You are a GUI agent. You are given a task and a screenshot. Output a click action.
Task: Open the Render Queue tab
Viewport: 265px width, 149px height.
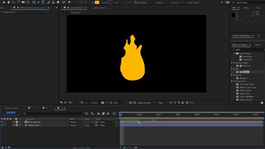[x=12, y=108]
